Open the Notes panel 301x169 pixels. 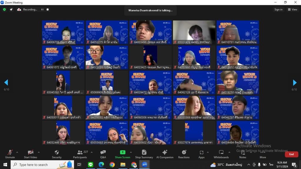click(243, 154)
